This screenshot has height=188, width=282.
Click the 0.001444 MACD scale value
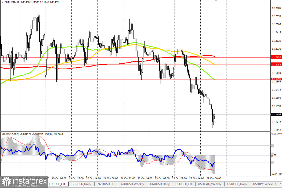[277, 134]
